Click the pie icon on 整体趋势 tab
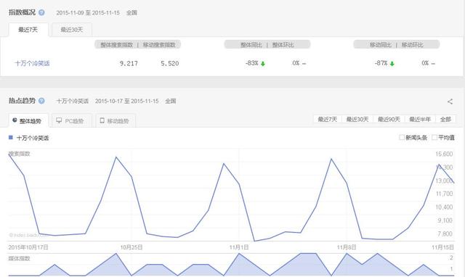Screen dimensions: 465x277 coord(15,120)
